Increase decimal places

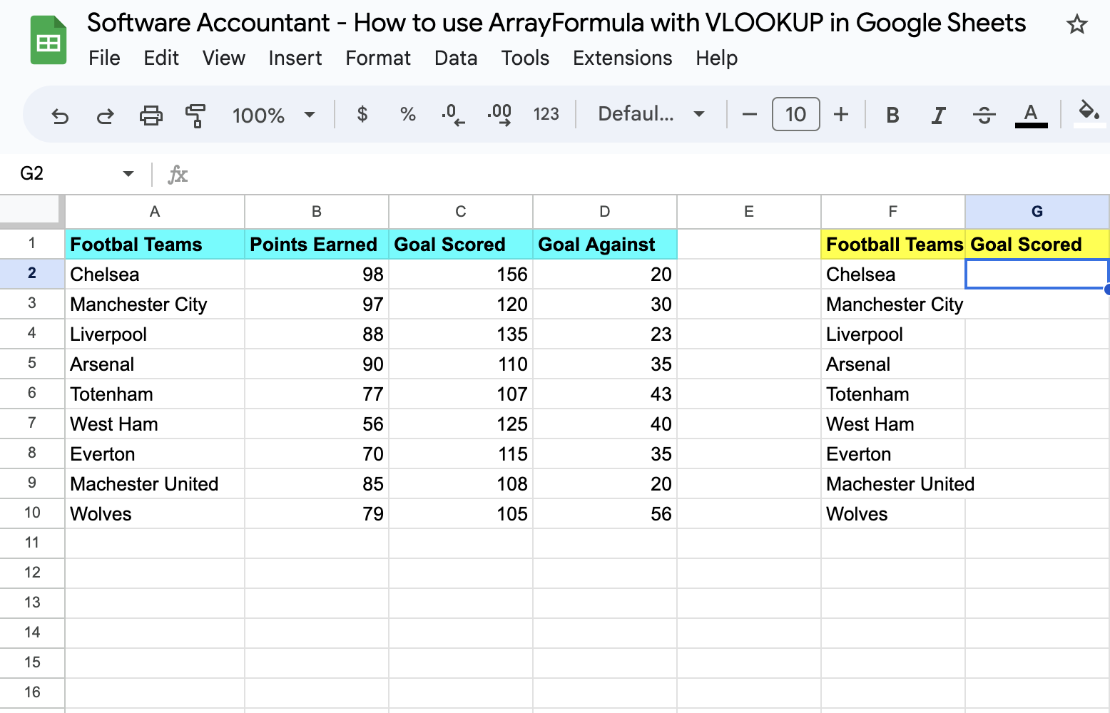click(499, 114)
